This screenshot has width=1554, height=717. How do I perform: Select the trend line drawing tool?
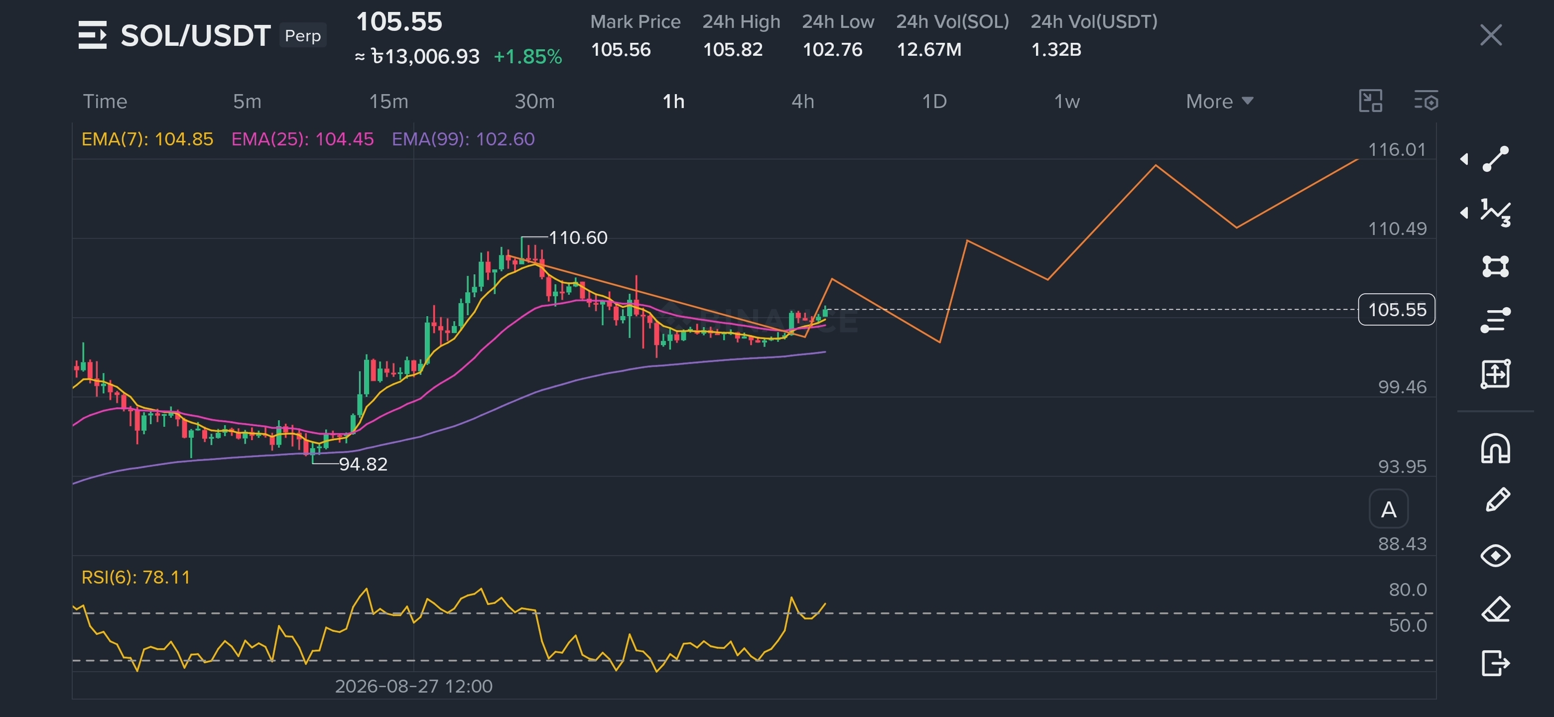[x=1496, y=159]
